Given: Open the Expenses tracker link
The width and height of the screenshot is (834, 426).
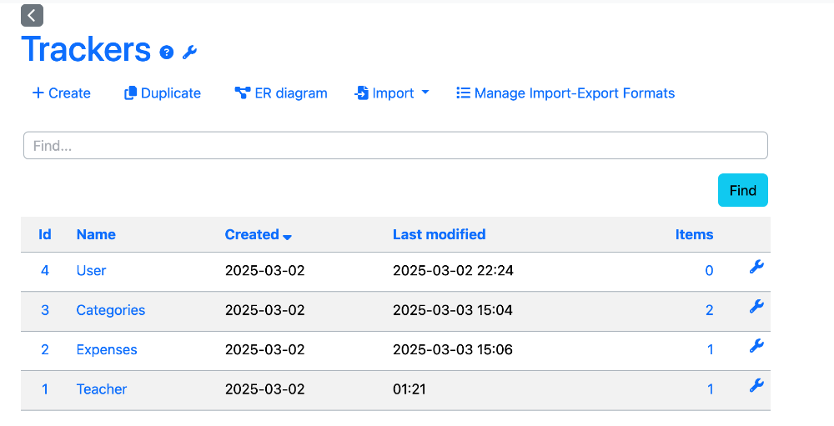Looking at the screenshot, I should (x=107, y=349).
